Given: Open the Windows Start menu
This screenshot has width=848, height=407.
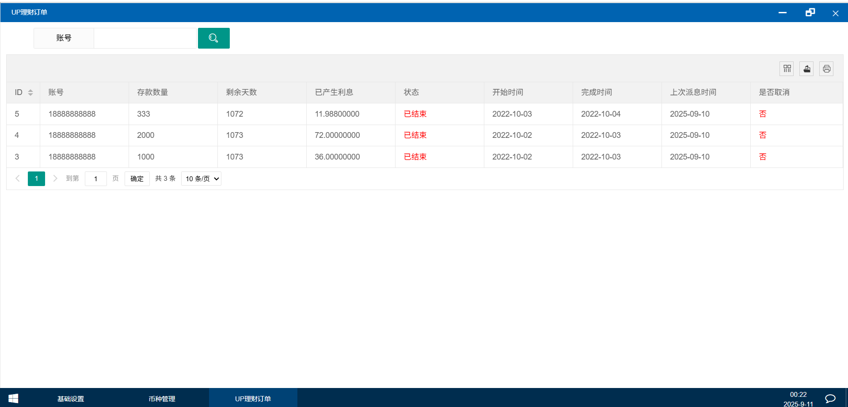Looking at the screenshot, I should pos(13,398).
